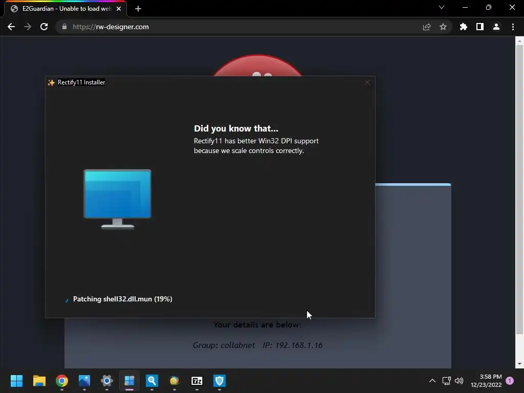This screenshot has height=393, width=524.
Task: Open the notification count badge
Action: pyautogui.click(x=510, y=381)
